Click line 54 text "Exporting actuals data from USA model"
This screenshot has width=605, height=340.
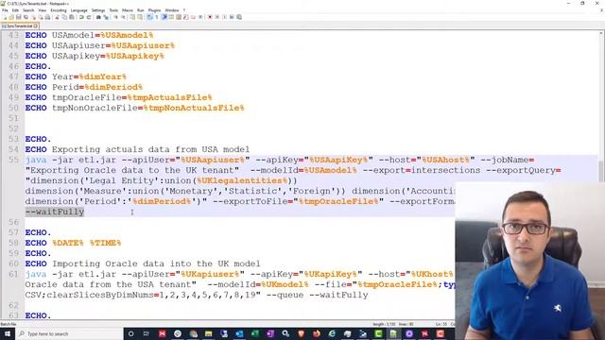coord(151,149)
